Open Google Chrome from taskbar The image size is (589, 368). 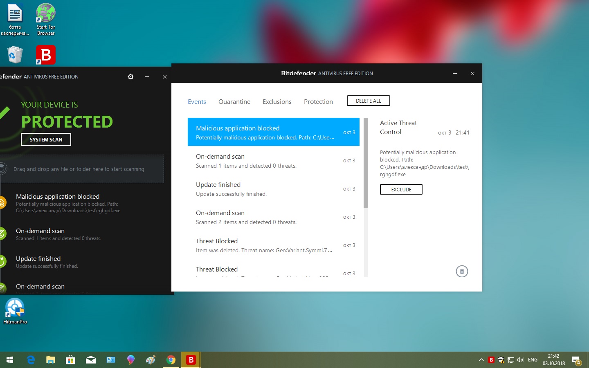coord(171,360)
